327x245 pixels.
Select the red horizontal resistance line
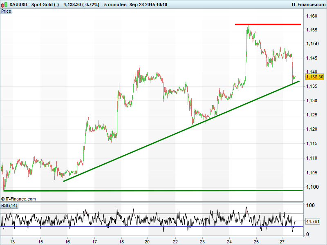point(268,24)
